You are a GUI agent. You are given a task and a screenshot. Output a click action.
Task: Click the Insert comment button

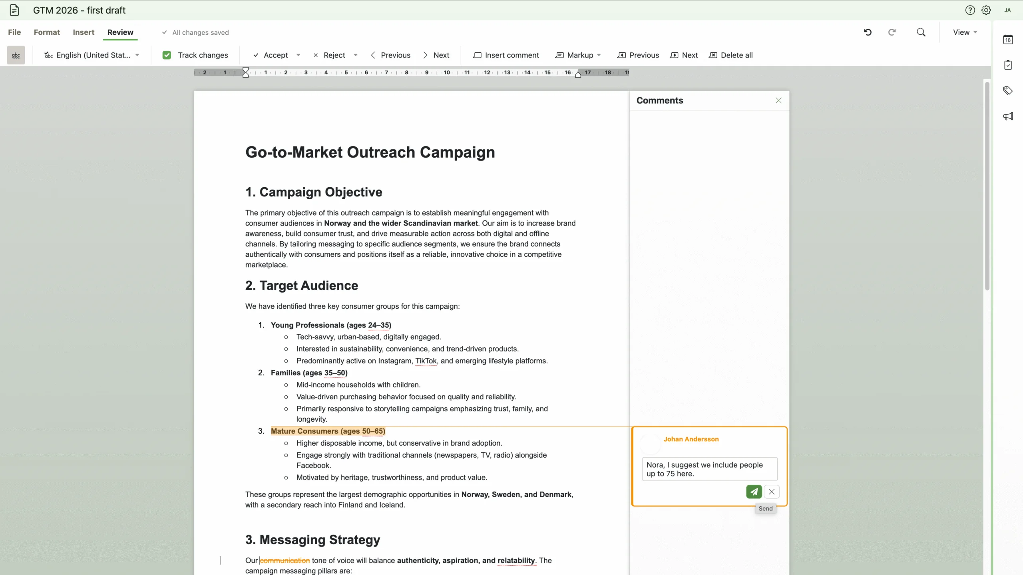[x=506, y=55]
